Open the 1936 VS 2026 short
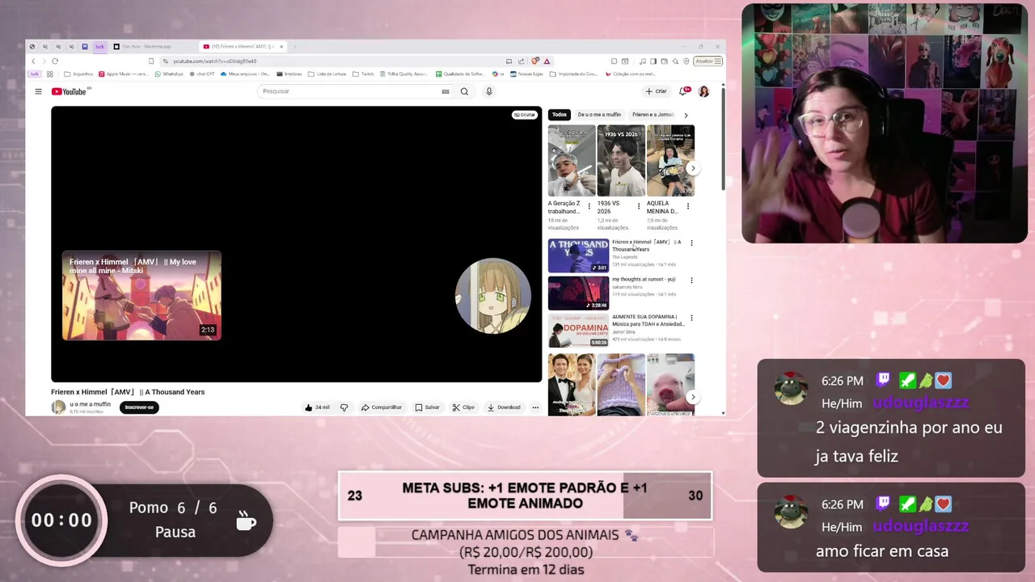This screenshot has height=582, width=1035. tap(621, 160)
